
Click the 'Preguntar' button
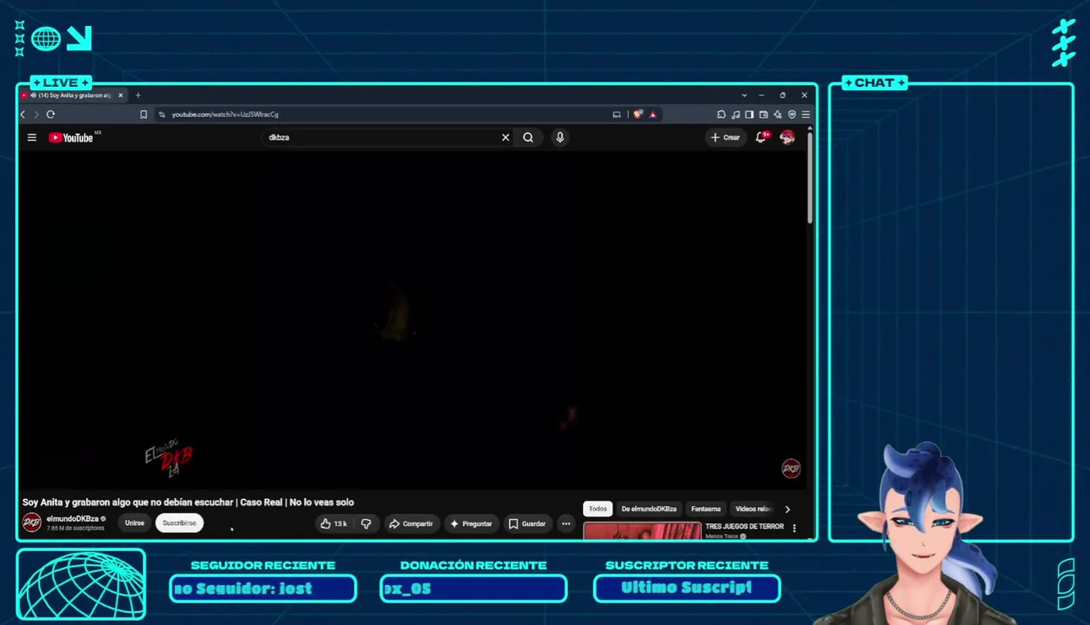point(471,523)
